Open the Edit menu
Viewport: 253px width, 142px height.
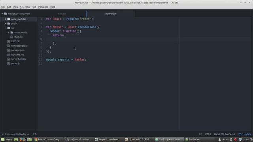(x=9, y=7)
